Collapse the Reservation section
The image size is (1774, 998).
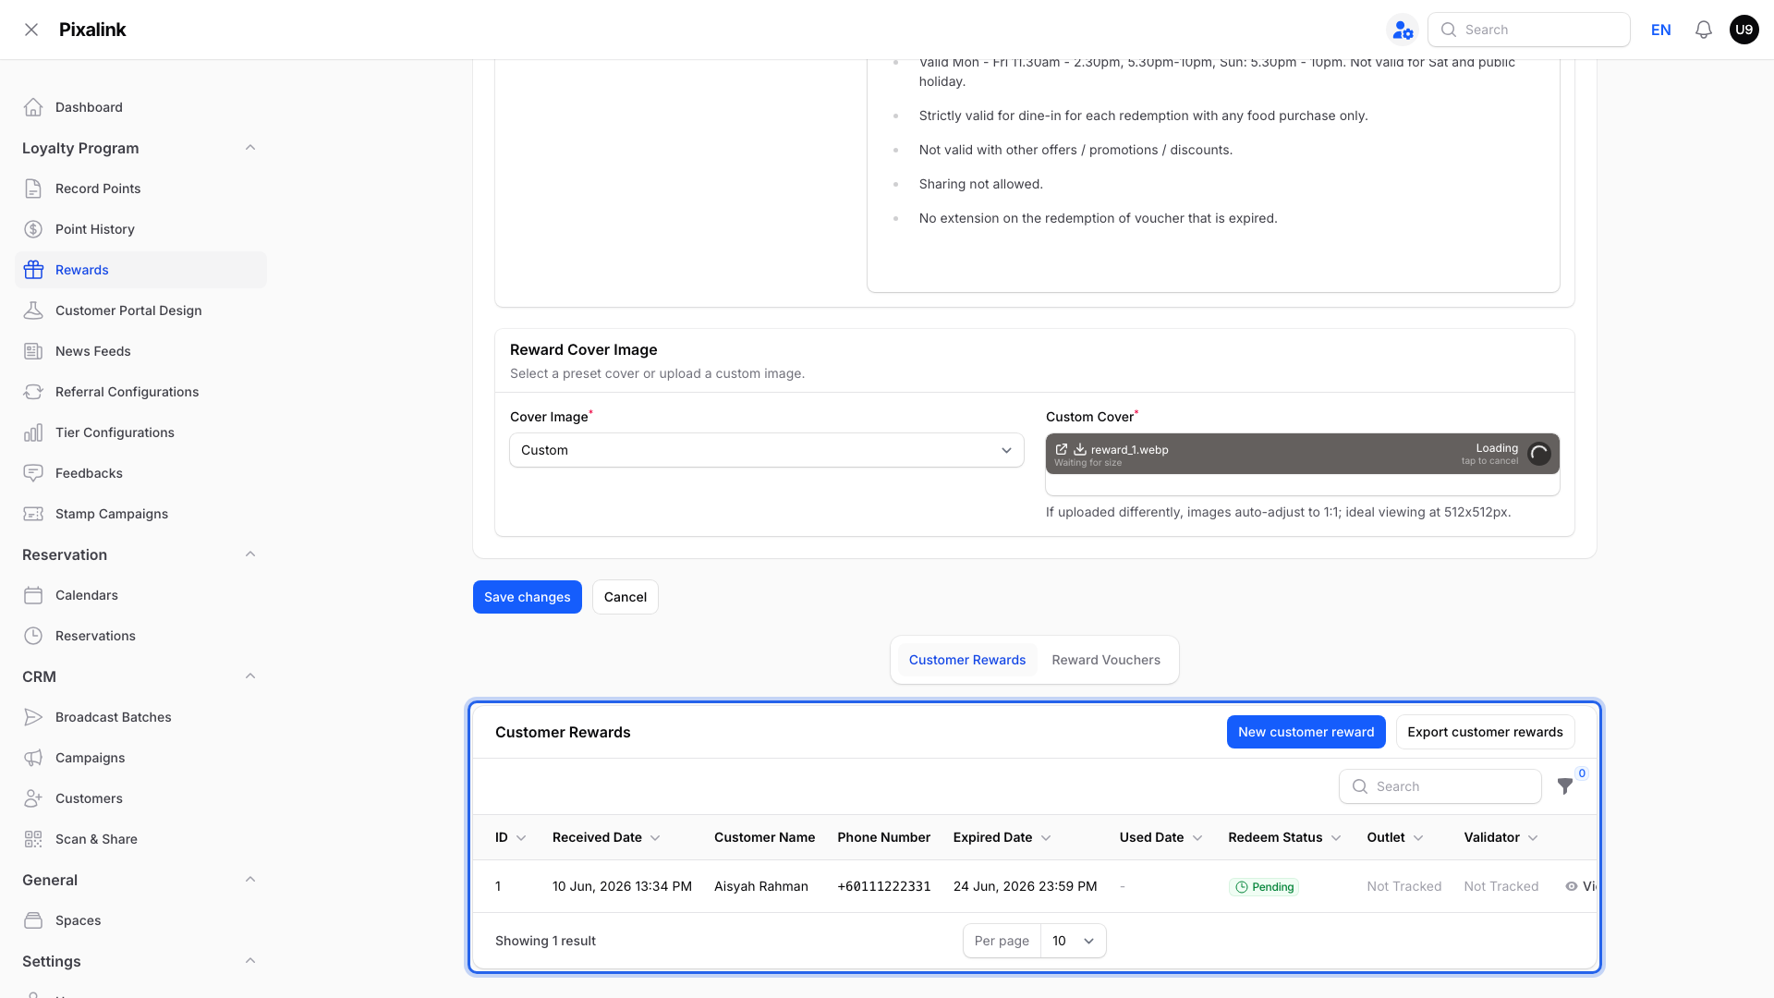(x=250, y=554)
